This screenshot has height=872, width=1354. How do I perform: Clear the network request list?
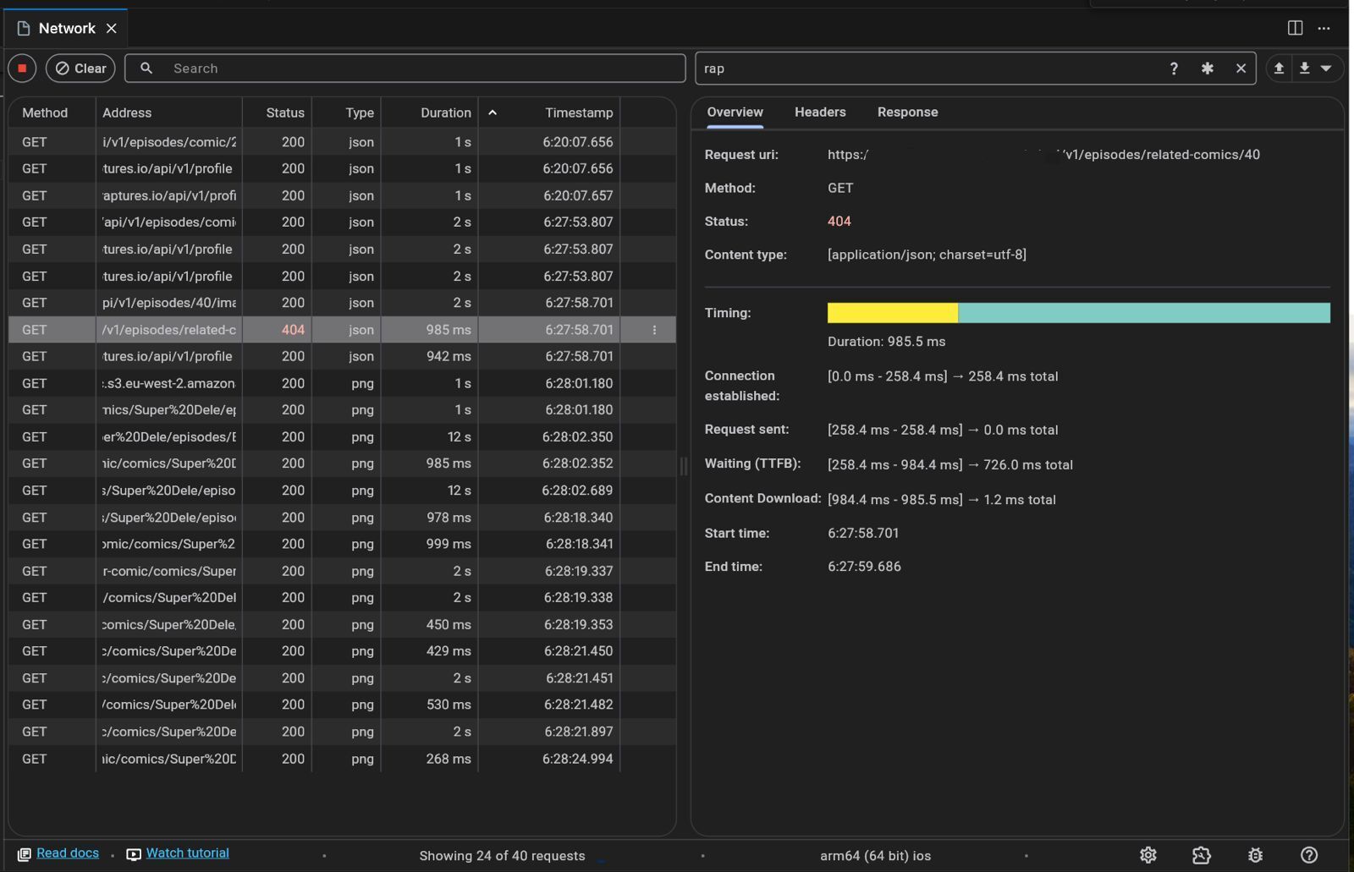point(80,69)
